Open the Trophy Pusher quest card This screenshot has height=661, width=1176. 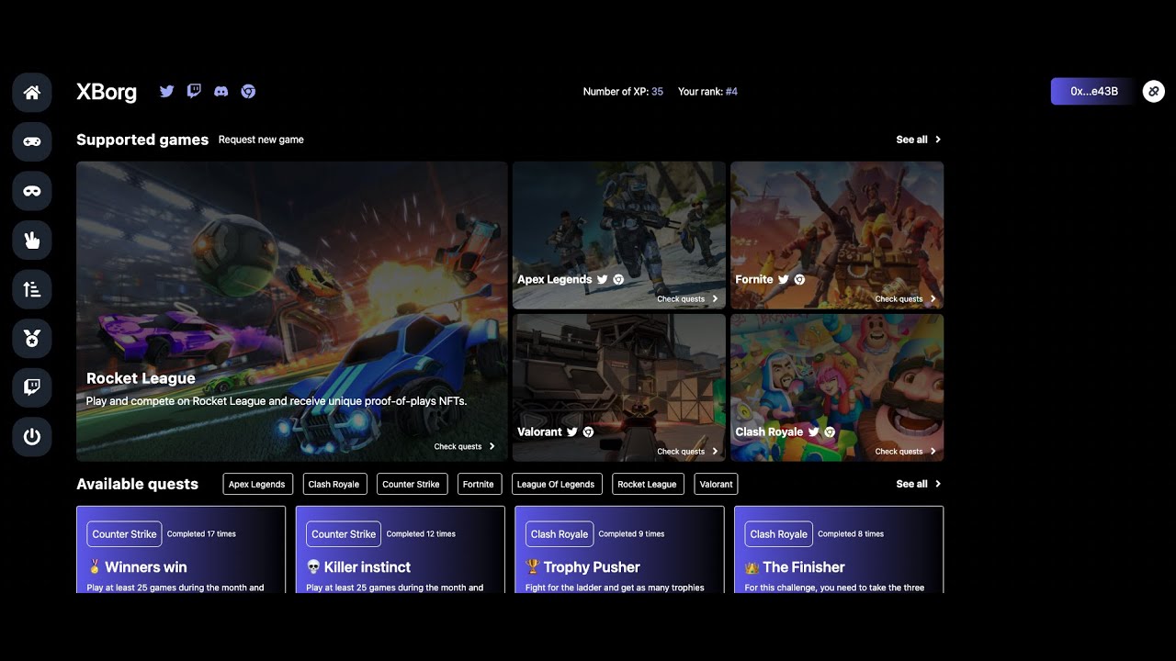pos(619,550)
